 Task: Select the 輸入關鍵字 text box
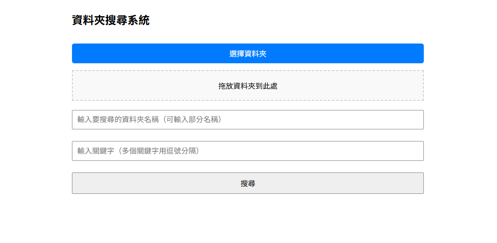247,151
